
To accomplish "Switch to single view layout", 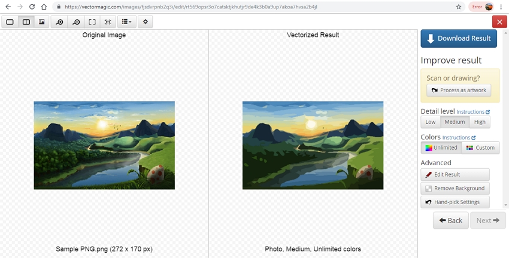I will [x=10, y=22].
